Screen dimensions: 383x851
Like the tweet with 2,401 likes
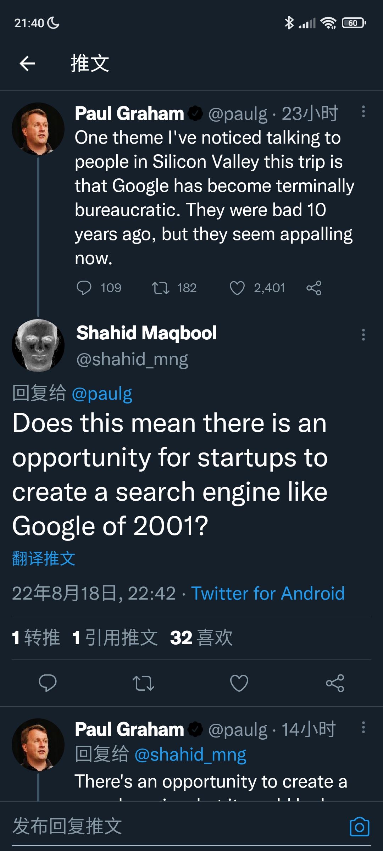tap(237, 288)
